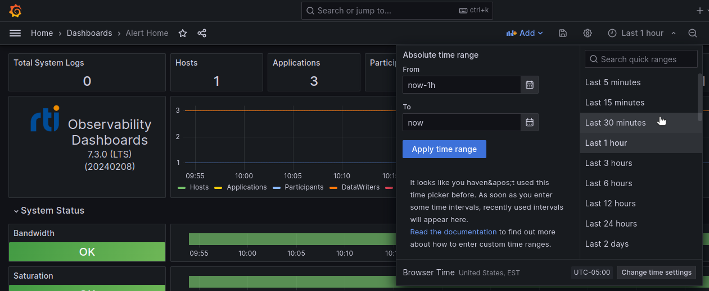
Task: Open the hamburger navigation menu
Action: [15, 33]
